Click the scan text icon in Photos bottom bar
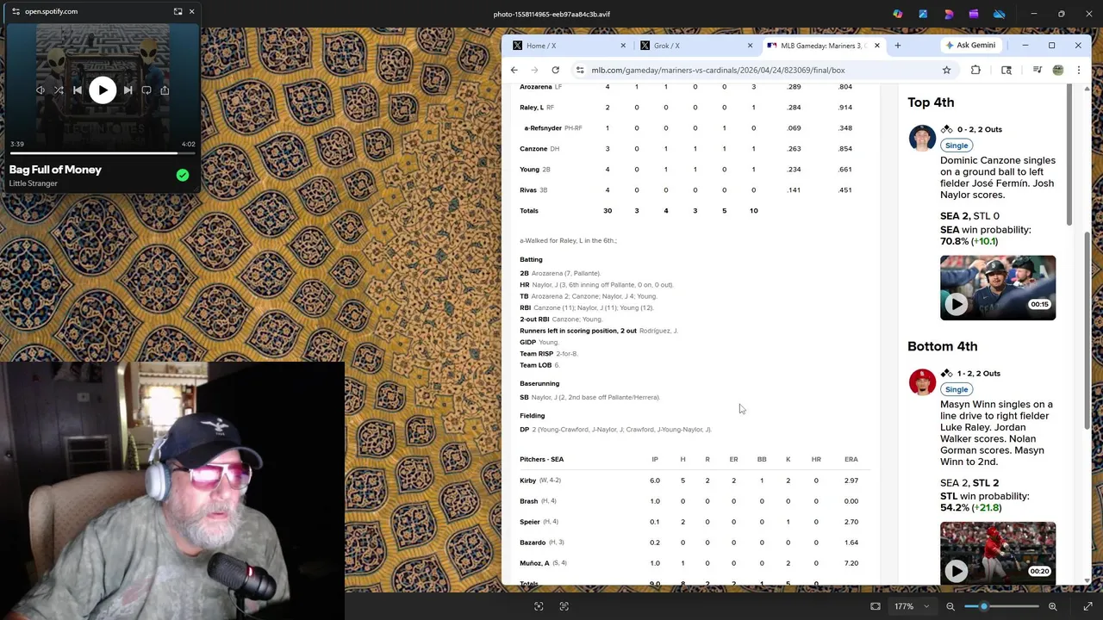 pos(564,606)
